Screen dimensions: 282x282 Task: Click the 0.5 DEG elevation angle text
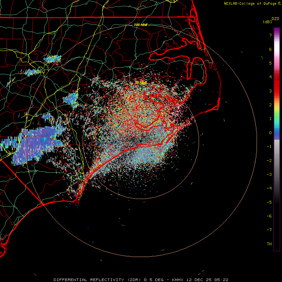(154, 280)
